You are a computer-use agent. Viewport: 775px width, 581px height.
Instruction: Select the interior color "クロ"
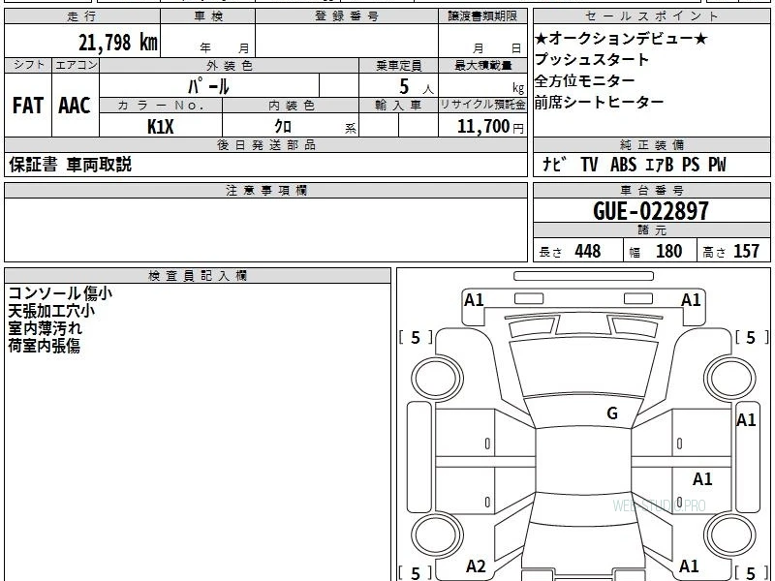(283, 127)
